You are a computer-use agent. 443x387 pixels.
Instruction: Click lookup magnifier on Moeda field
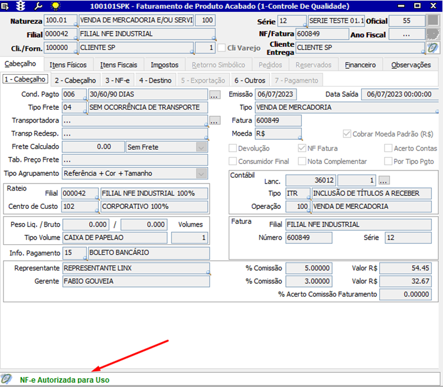(300, 138)
